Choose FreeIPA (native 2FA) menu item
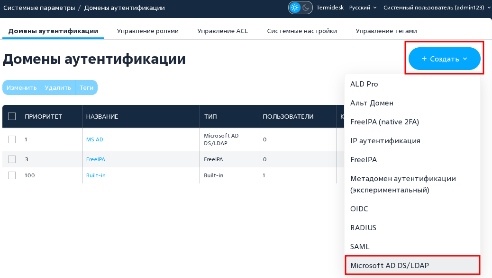Image resolution: width=492 pixels, height=278 pixels. (412, 122)
